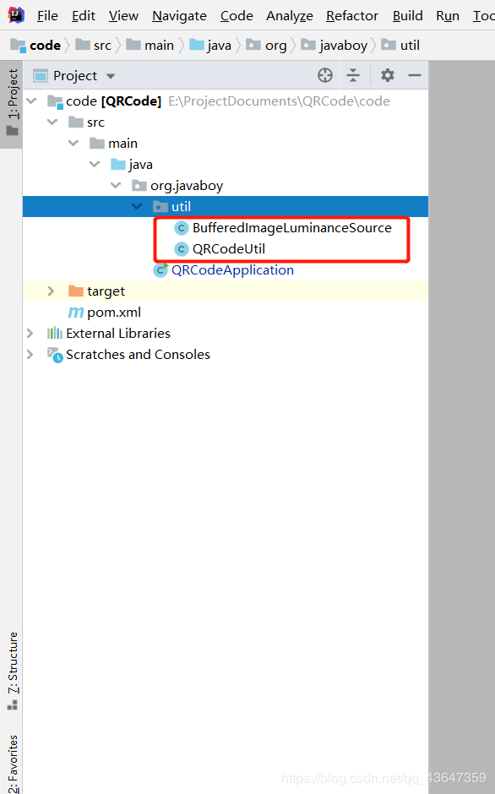Open the View menu
This screenshot has height=794, width=495.
point(123,16)
